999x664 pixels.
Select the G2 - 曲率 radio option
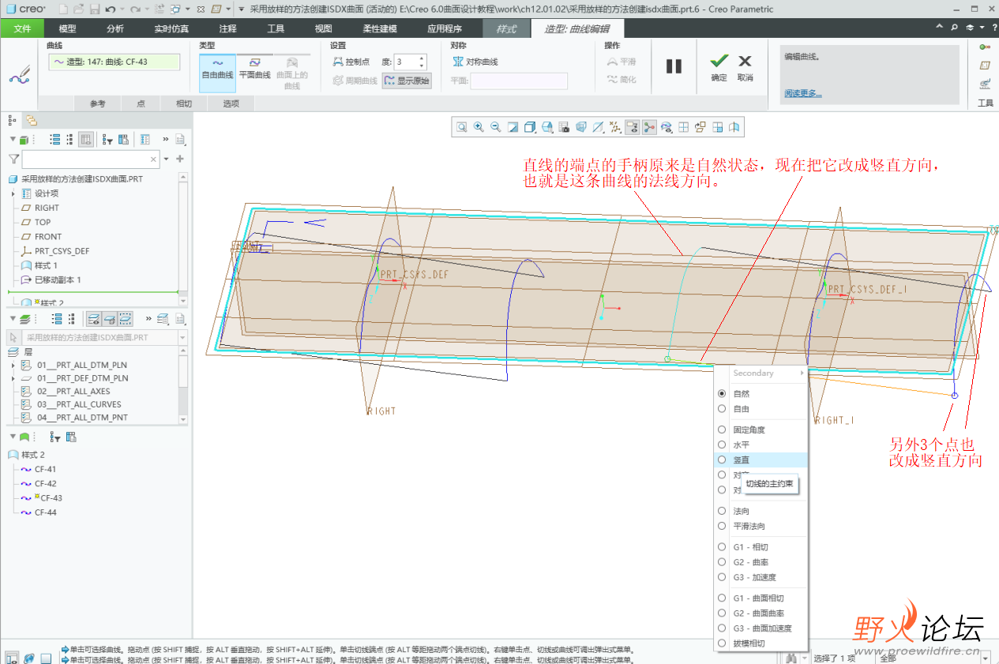[721, 562]
